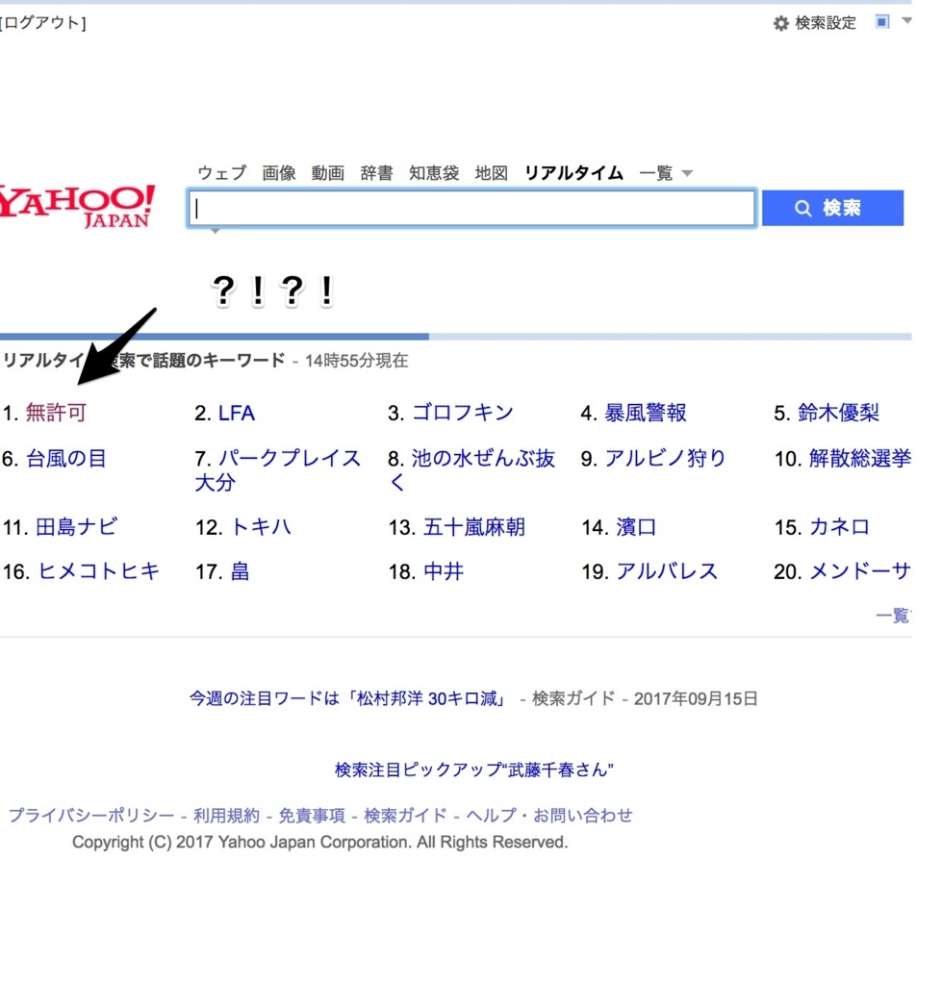941x985 pixels.
Task: Open 検索ガイド beside the weekly word date
Action: [x=573, y=698]
